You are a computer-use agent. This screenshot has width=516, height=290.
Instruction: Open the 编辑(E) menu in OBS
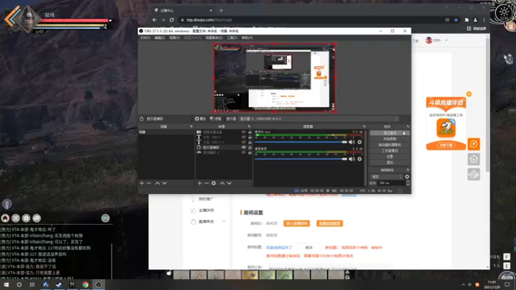(x=159, y=38)
